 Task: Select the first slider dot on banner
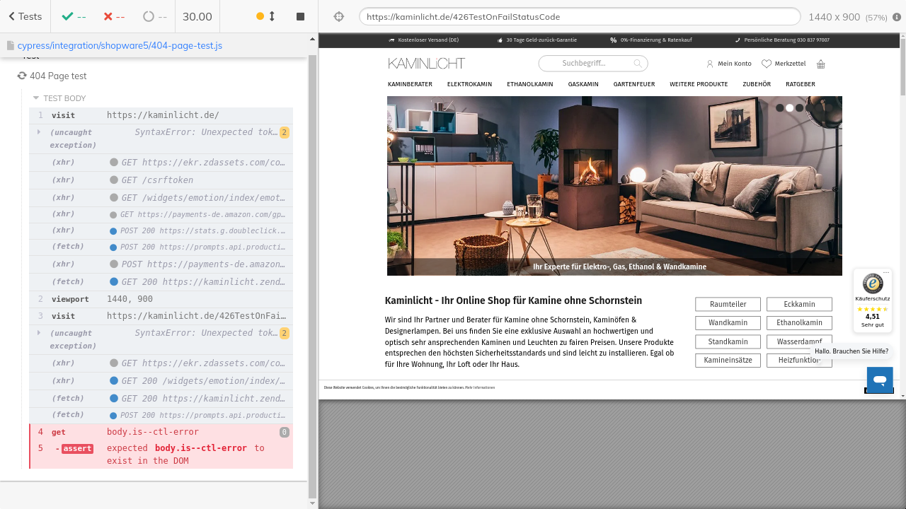click(780, 108)
